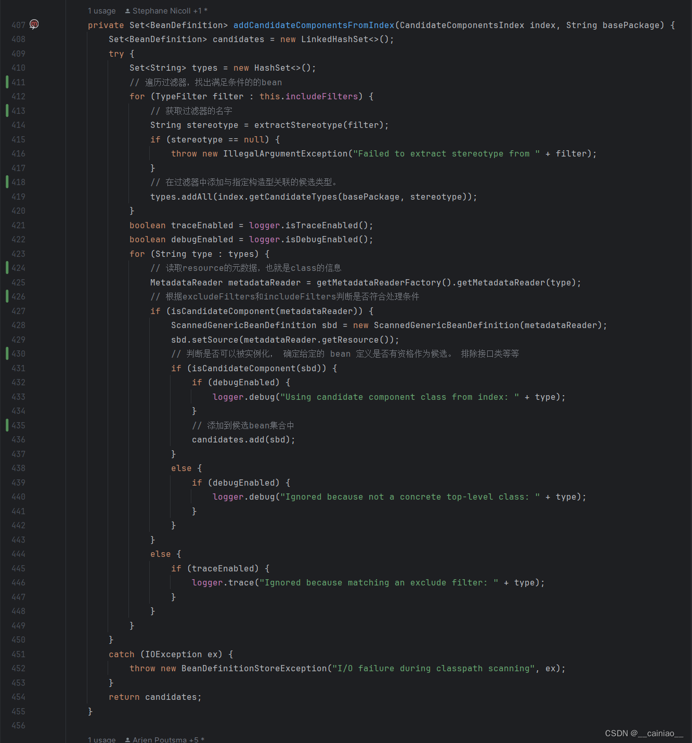692x743 pixels.
Task: Click 'includeFilters' in the for loop
Action: [322, 97]
